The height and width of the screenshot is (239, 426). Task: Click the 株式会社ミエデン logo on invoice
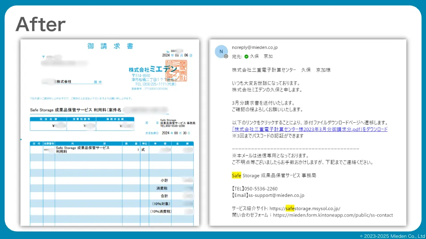pyautogui.click(x=152, y=69)
